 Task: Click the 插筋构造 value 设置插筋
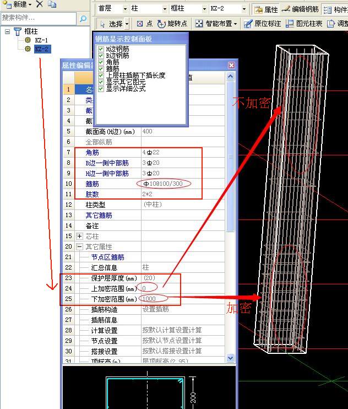155,309
